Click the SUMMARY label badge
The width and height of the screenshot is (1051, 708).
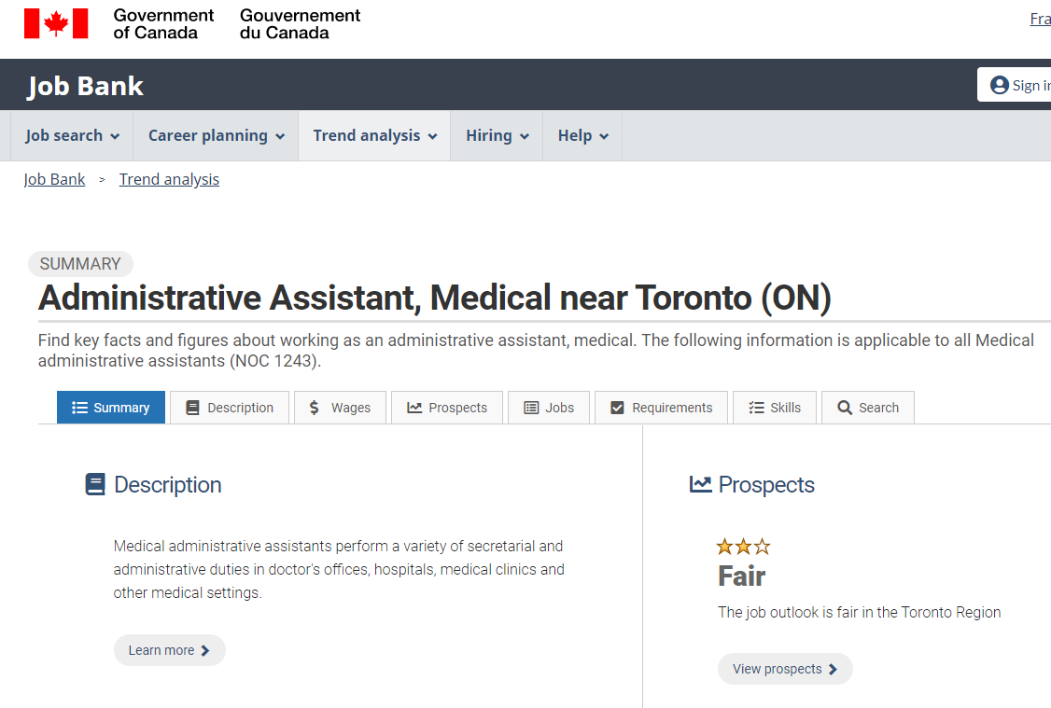[80, 264]
